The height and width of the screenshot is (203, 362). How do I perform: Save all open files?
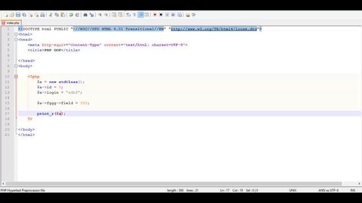[24, 15]
